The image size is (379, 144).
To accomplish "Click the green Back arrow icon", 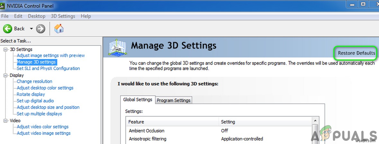I will pos(7,29).
